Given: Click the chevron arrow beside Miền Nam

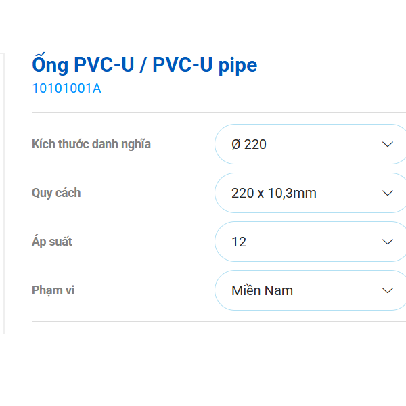Looking at the screenshot, I should [388, 290].
